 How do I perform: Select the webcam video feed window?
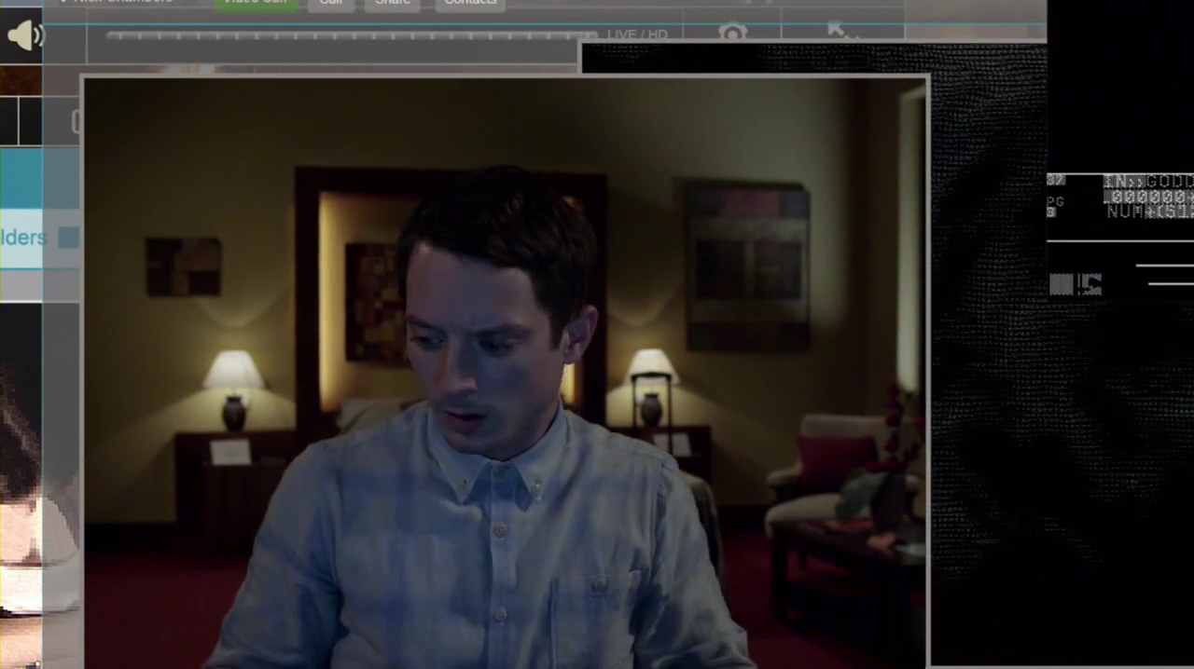click(506, 373)
